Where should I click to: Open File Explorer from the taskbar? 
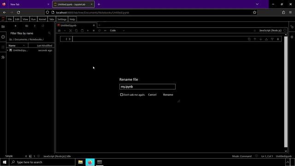coord(80,162)
